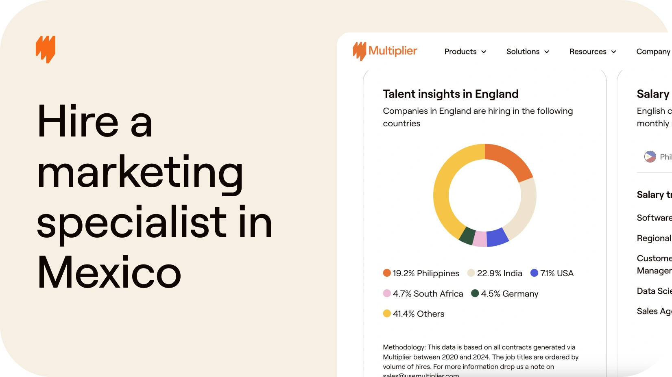
Task: Click the beige India legend dot
Action: (471, 273)
